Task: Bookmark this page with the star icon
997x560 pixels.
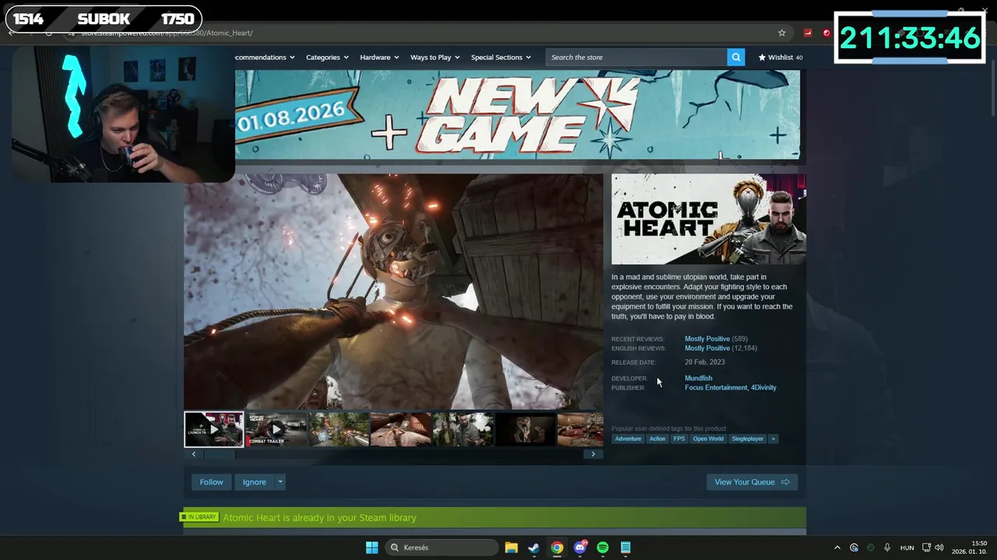Action: [x=781, y=33]
